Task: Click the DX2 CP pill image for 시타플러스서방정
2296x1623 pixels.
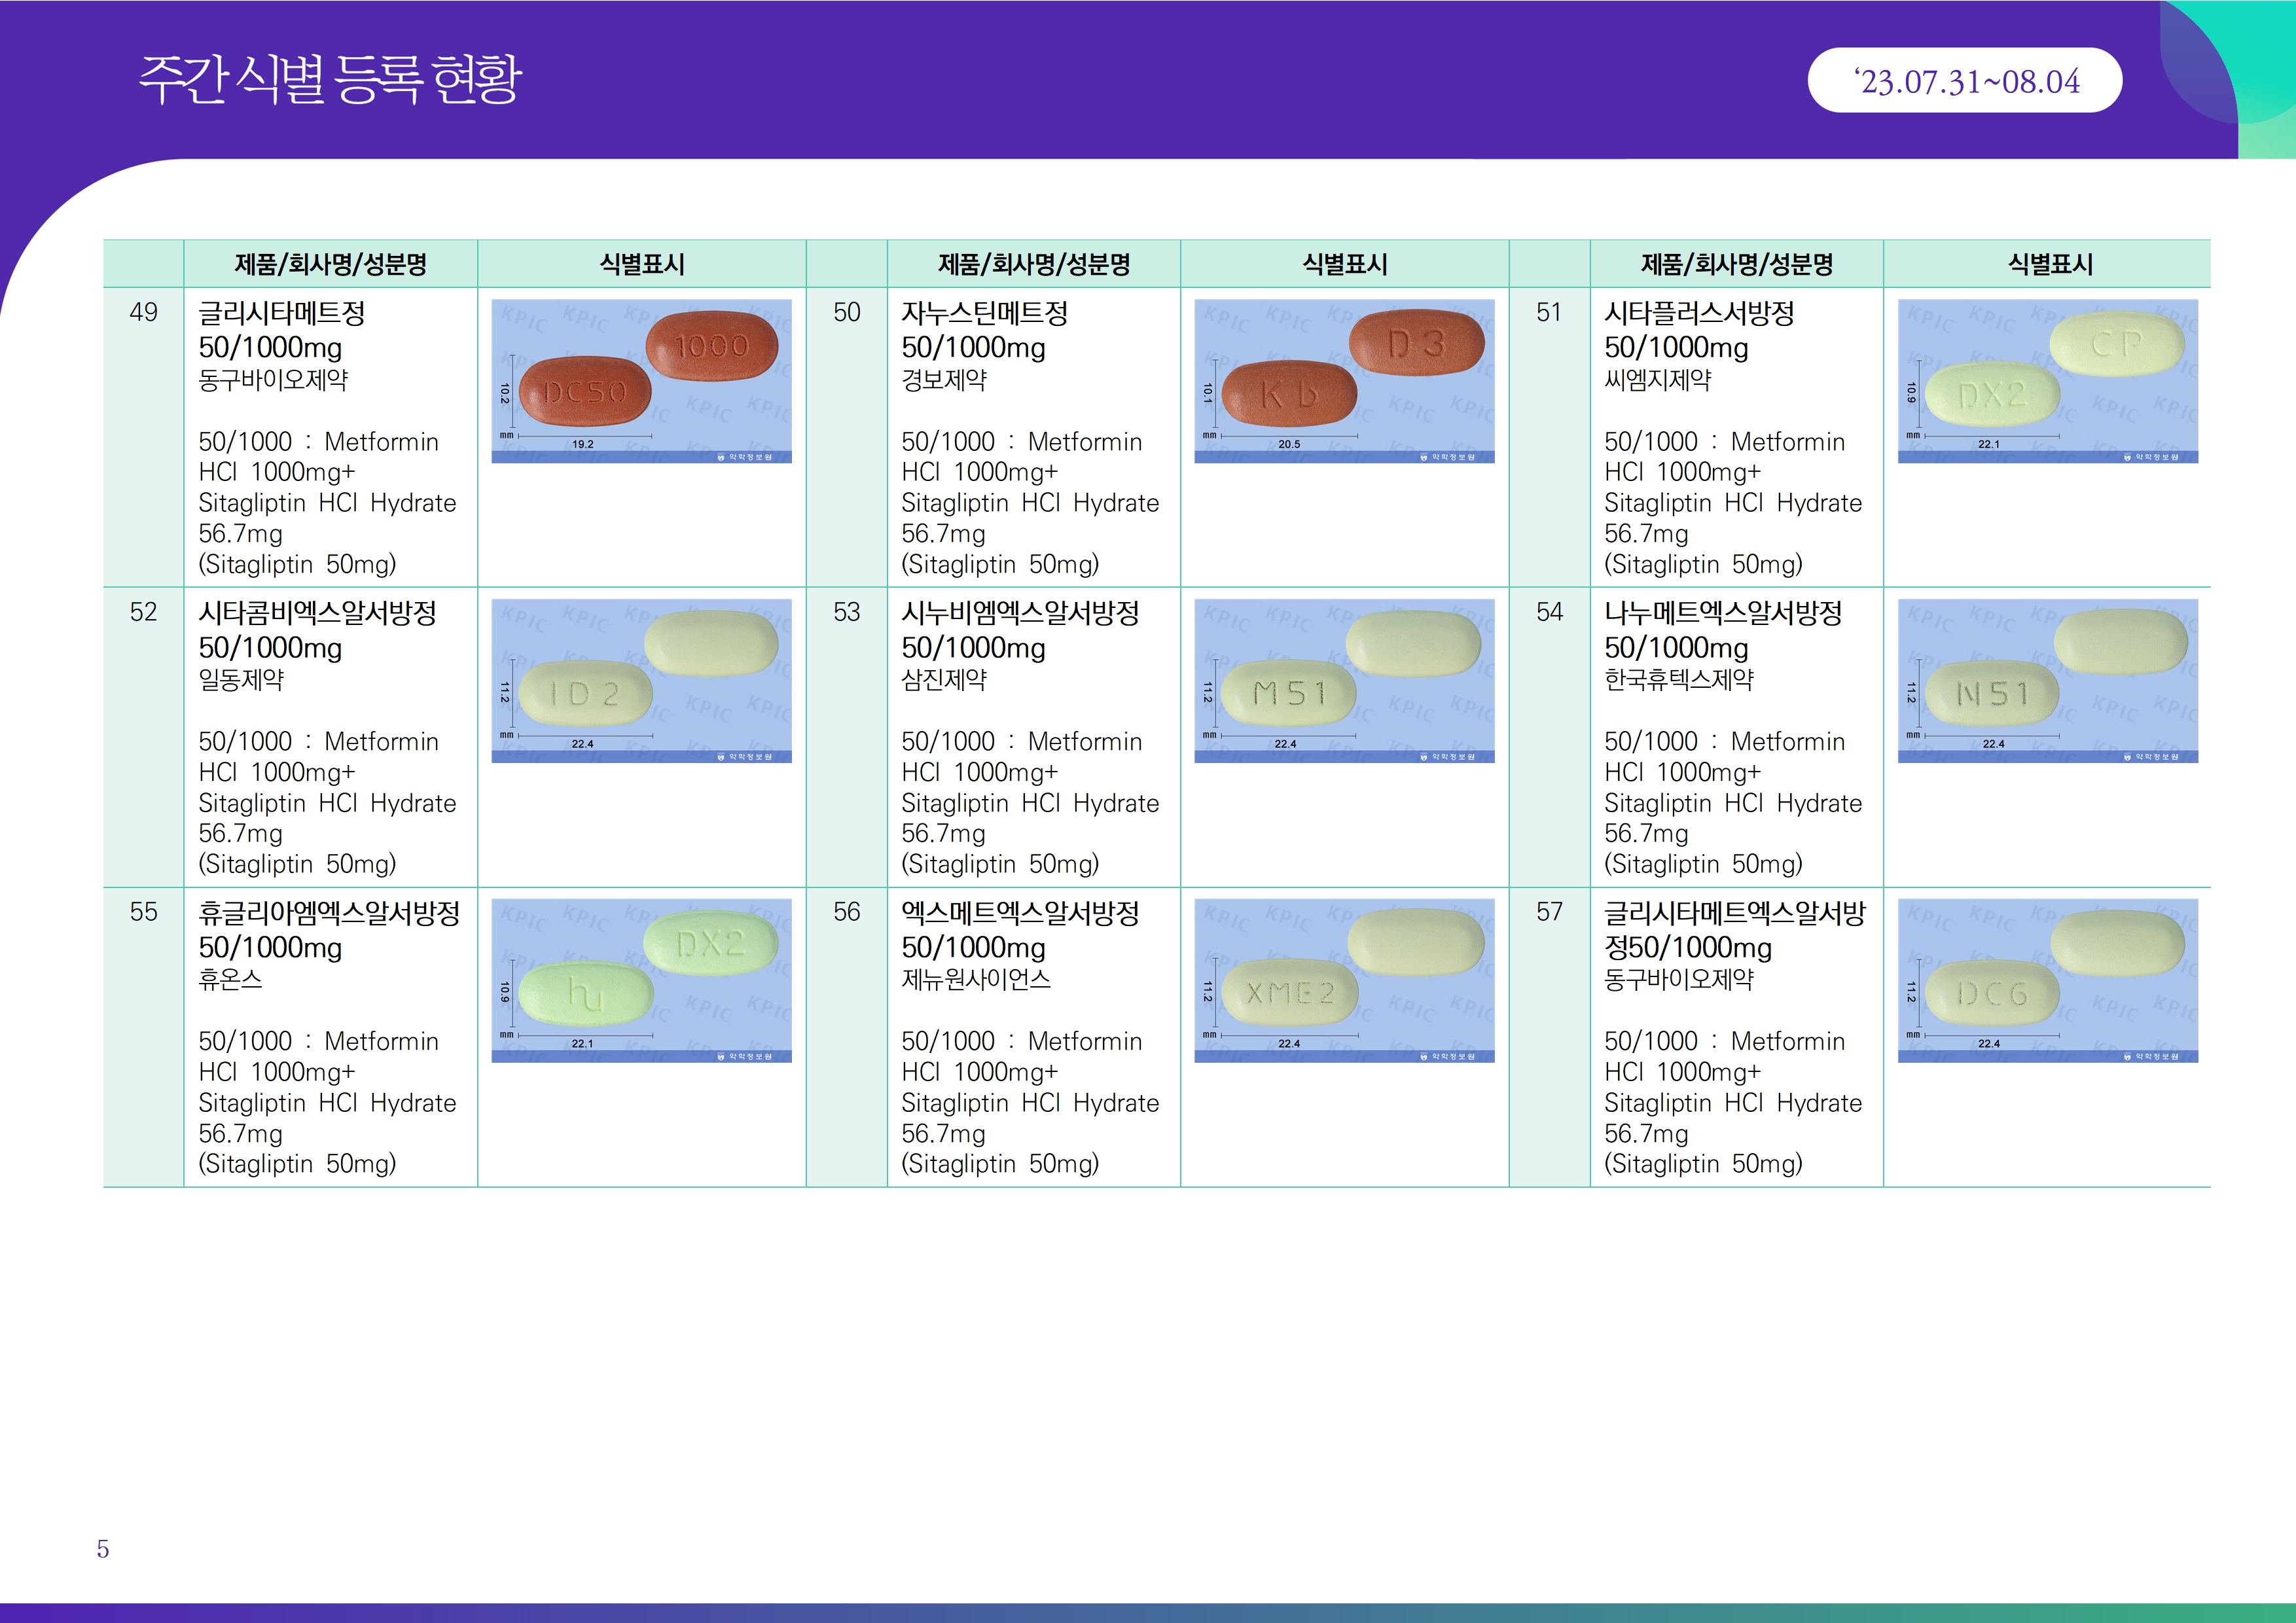Action: click(x=2047, y=381)
